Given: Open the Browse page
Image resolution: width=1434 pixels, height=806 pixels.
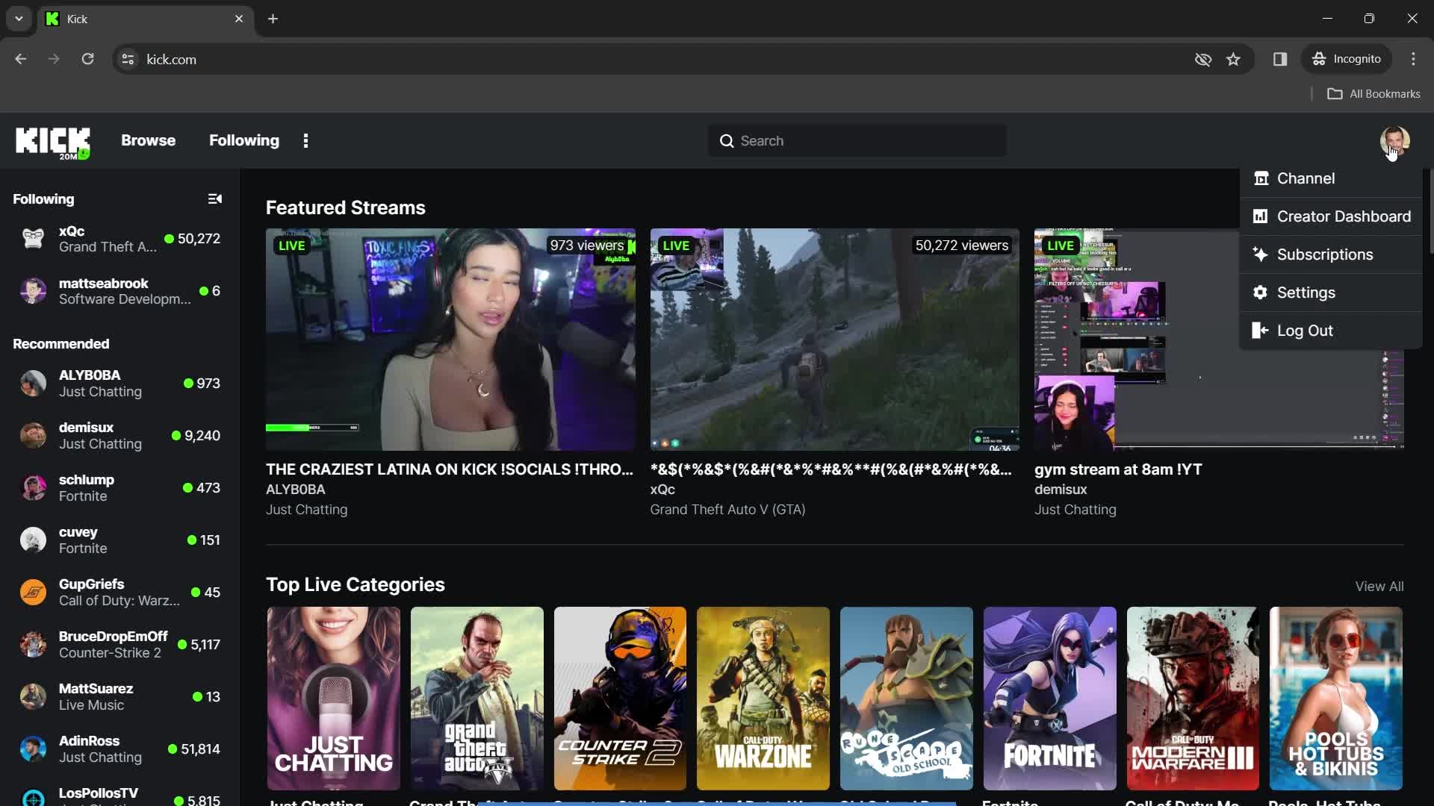Looking at the screenshot, I should [148, 140].
